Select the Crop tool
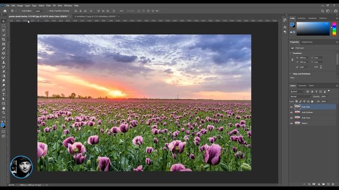Screen dimensions: 339x190 coord(4,40)
